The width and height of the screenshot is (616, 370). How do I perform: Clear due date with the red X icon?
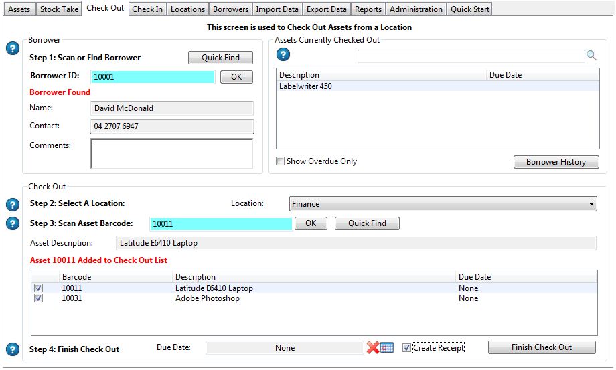tap(372, 347)
